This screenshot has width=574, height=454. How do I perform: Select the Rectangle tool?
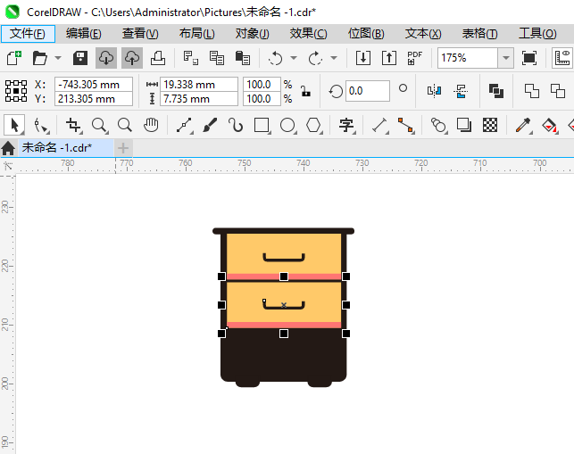(262, 125)
